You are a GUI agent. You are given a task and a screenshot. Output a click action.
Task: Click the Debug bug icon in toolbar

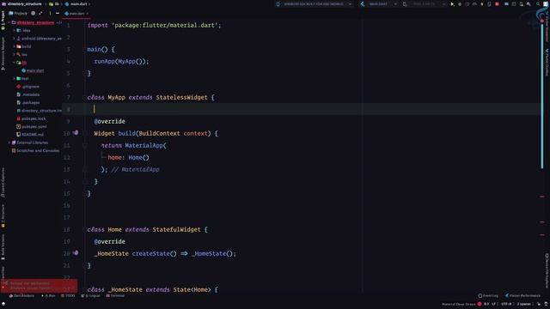(x=460, y=4)
